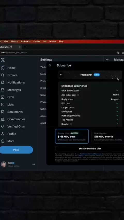Open Messages envelope icon
124x220 pixels.
tap(3, 90)
